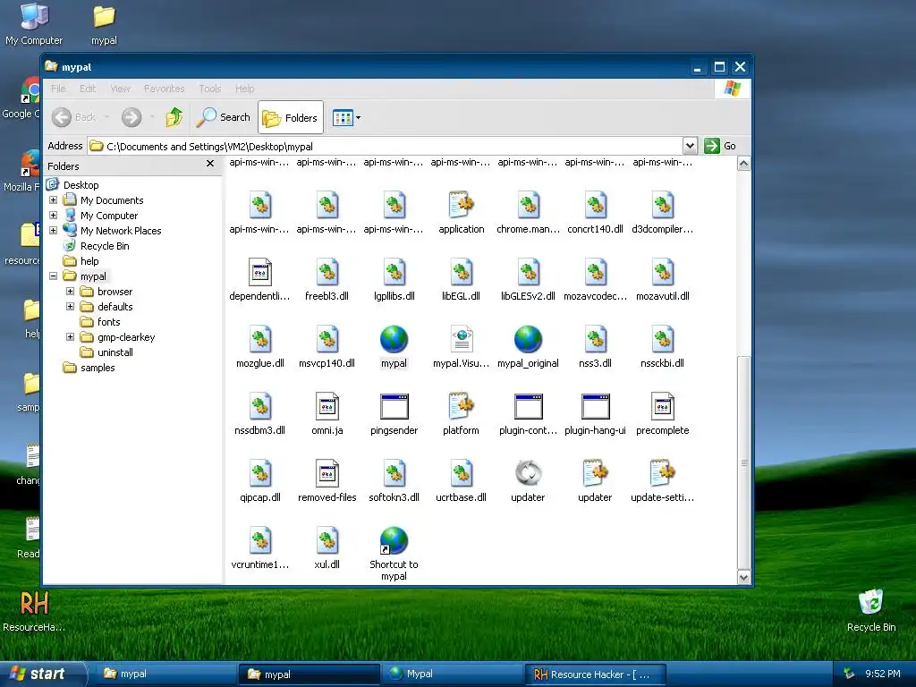
Task: Expand the gmp-clearkey subfolder node
Action: coord(70,337)
